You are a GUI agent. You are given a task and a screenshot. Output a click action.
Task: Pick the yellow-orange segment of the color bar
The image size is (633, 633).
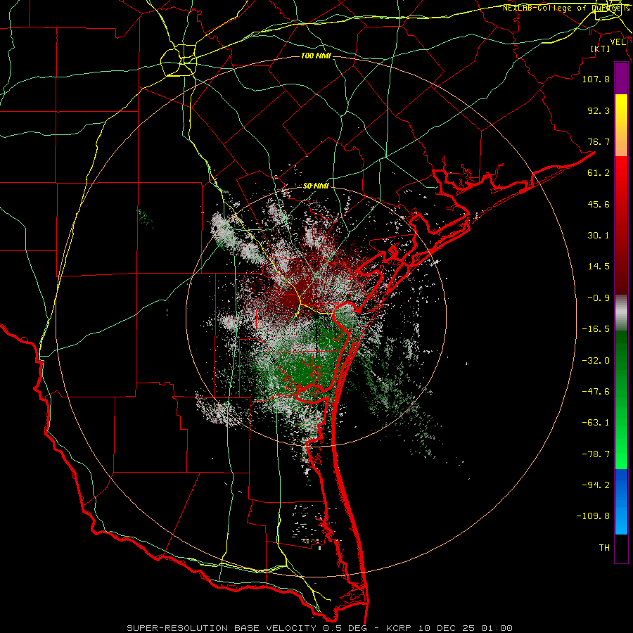pos(621,125)
